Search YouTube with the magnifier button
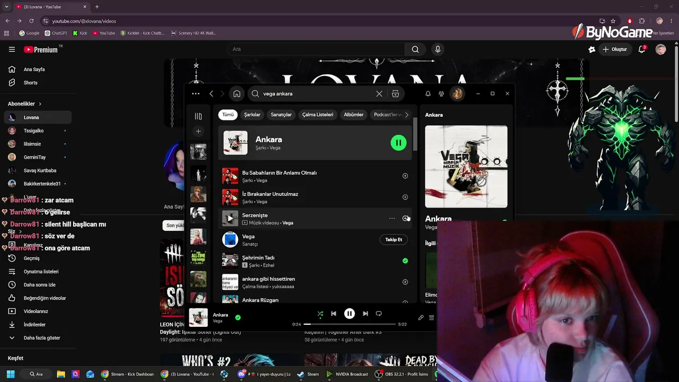Screen dimensions: 679x382 pos(415,49)
